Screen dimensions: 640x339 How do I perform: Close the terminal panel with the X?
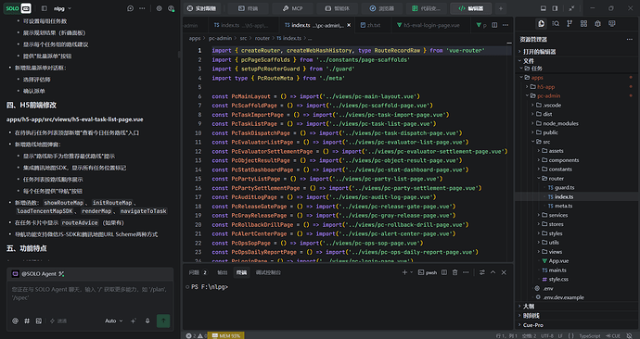point(504,272)
